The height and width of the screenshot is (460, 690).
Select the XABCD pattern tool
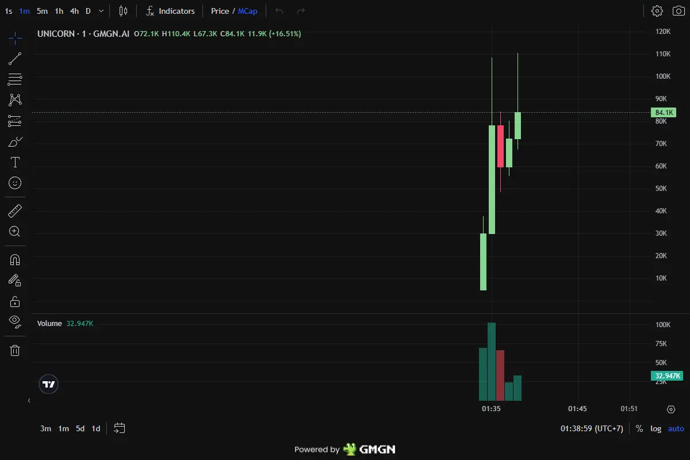[x=15, y=100]
